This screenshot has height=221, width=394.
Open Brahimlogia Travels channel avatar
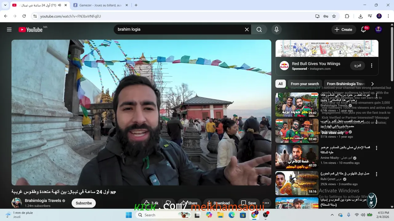tap(17, 203)
